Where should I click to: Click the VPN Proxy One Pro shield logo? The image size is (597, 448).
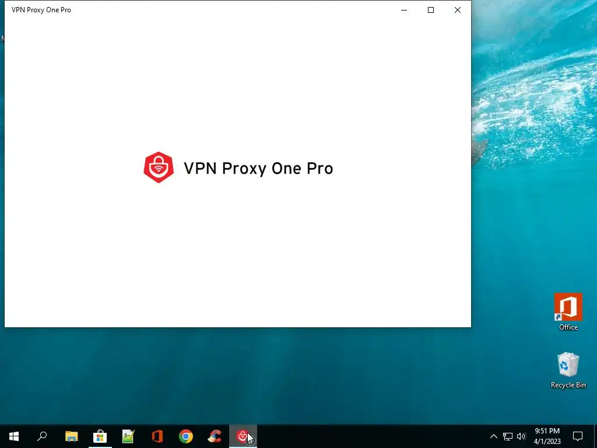(159, 167)
